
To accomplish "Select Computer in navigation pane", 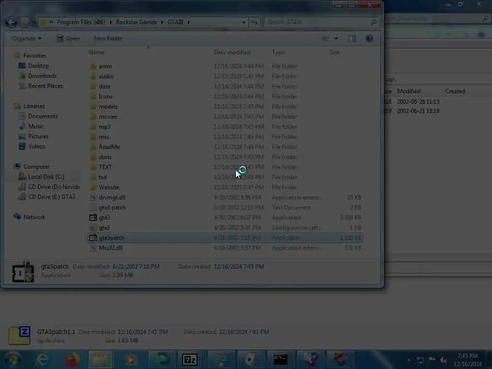I will coord(37,167).
